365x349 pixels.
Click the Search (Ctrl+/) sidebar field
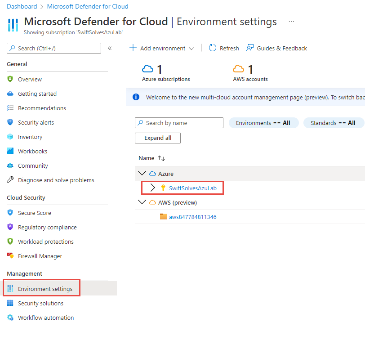54,48
